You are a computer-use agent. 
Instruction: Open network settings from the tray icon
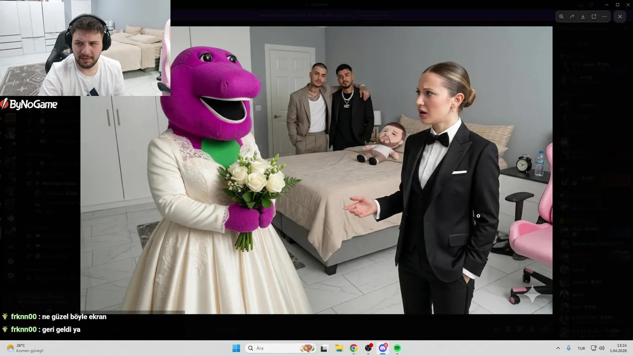pyautogui.click(x=593, y=348)
